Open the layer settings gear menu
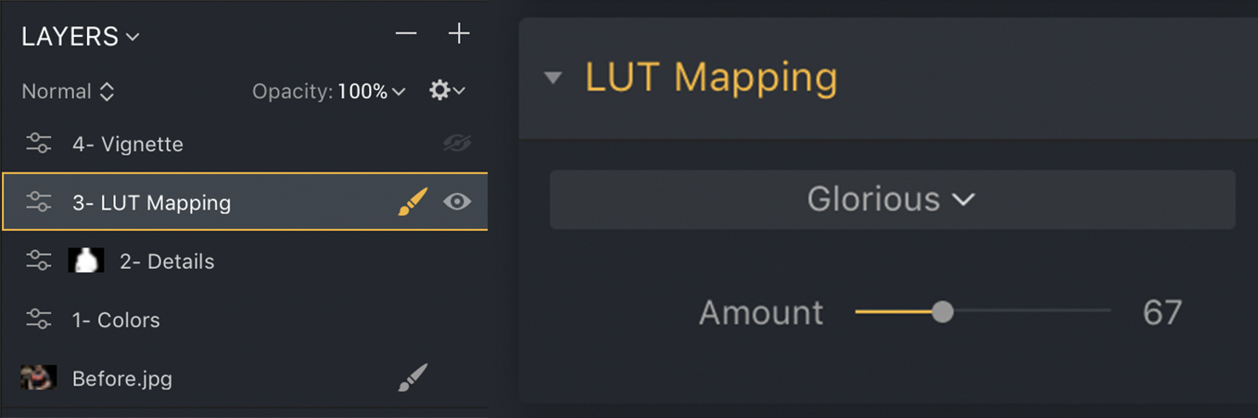 (x=446, y=91)
